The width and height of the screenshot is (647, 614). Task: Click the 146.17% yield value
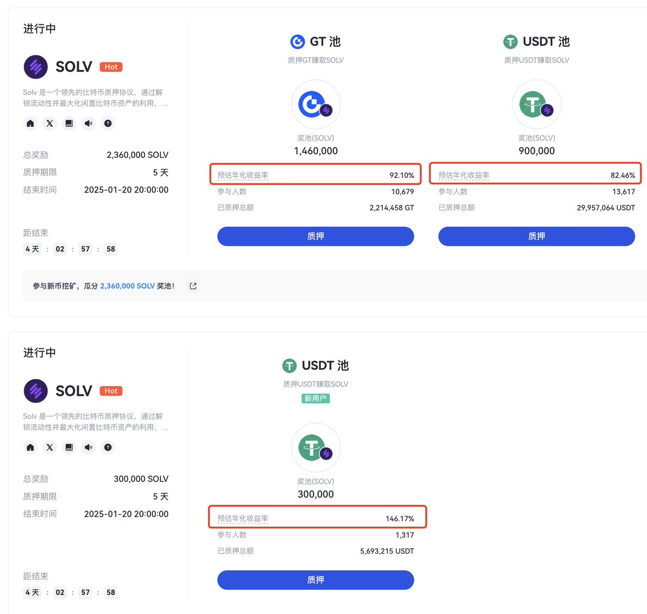(x=400, y=519)
